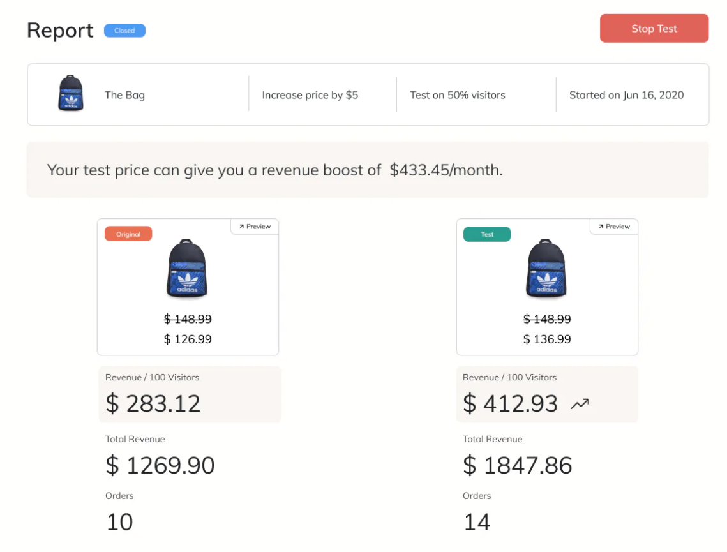Select the green Test label badge
The height and width of the screenshot is (552, 727).
487,234
